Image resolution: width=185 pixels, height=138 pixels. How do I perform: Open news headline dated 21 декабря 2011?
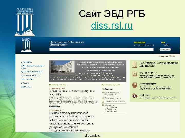(x=72, y=93)
